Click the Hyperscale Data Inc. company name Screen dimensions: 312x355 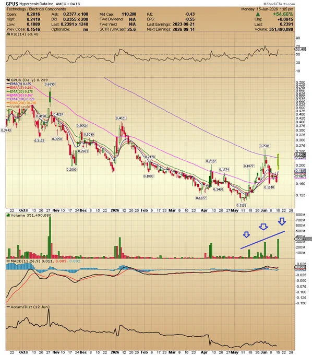pyautogui.click(x=37, y=4)
